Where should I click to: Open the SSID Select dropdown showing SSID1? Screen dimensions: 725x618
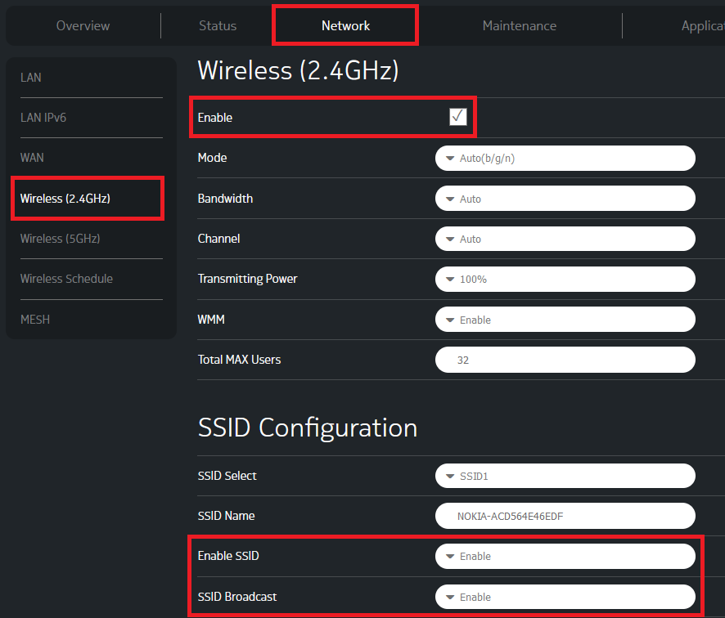565,476
